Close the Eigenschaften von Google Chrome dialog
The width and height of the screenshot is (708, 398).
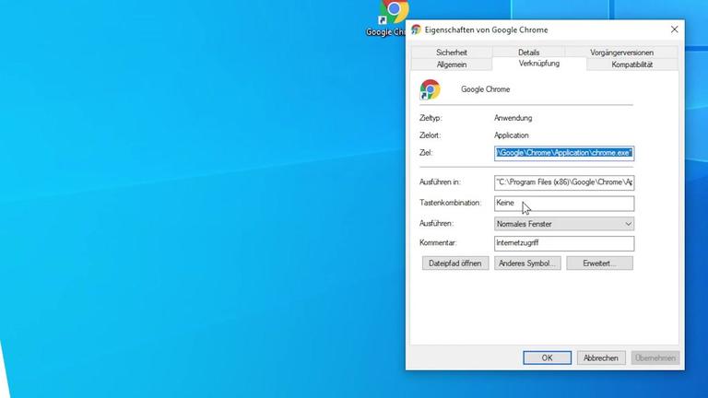click(674, 29)
